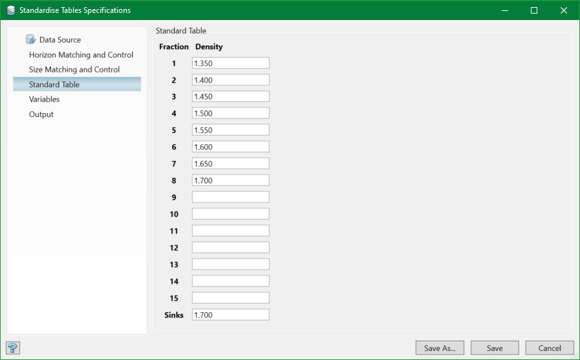Click the Fraction 1 density field
580x360 pixels.
click(x=230, y=63)
